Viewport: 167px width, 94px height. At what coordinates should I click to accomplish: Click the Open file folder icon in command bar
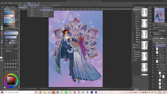tap(24, 5)
